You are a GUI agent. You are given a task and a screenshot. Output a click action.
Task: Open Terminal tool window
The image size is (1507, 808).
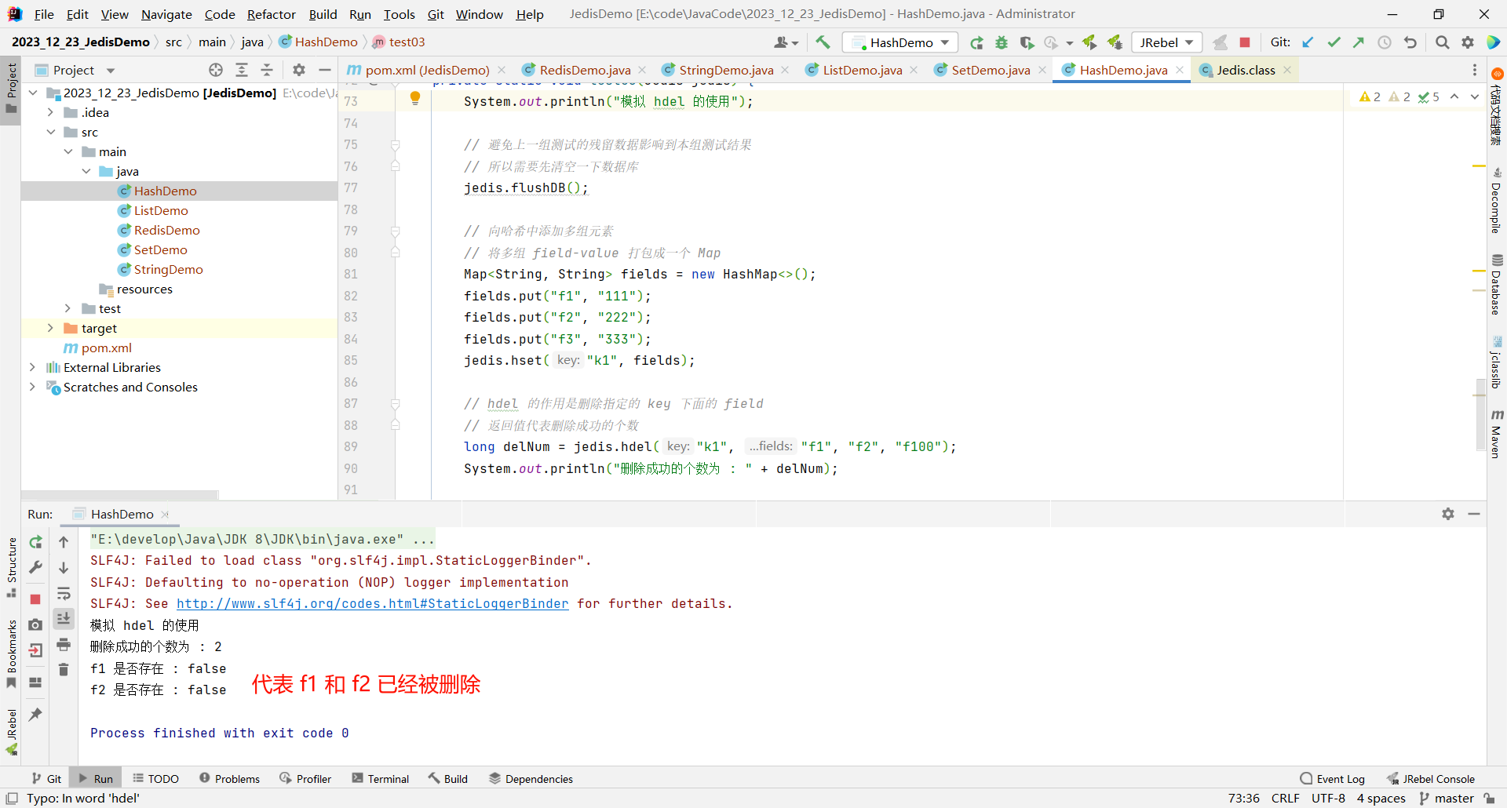(381, 778)
